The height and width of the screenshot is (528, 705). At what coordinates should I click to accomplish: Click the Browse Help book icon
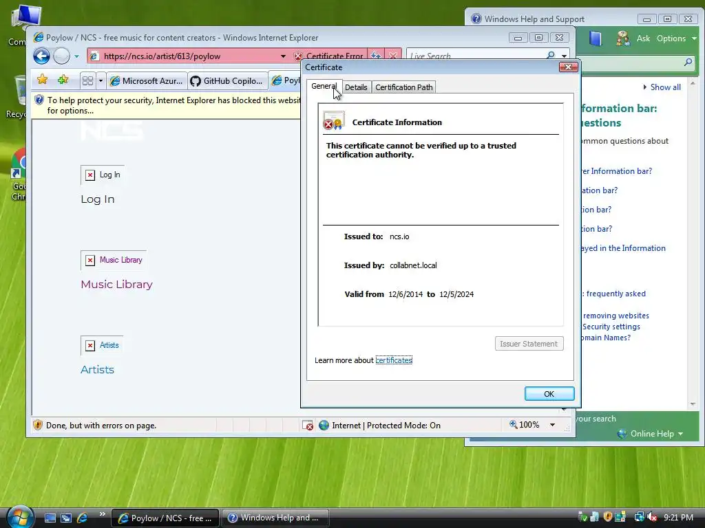(x=595, y=38)
